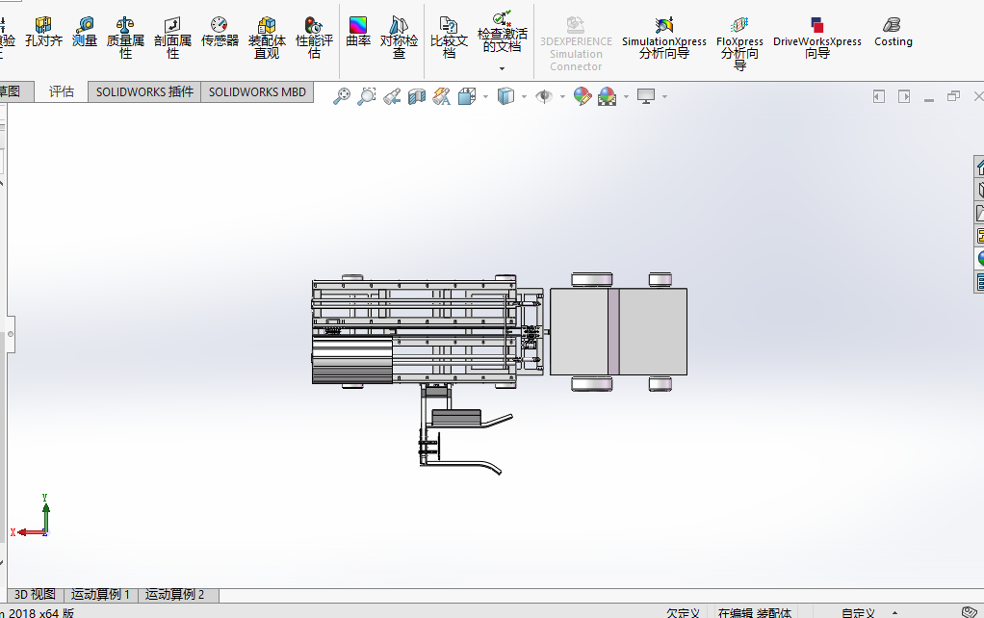The width and height of the screenshot is (984, 618).
Task: Click the right split-panel window icon
Action: pos(904,96)
